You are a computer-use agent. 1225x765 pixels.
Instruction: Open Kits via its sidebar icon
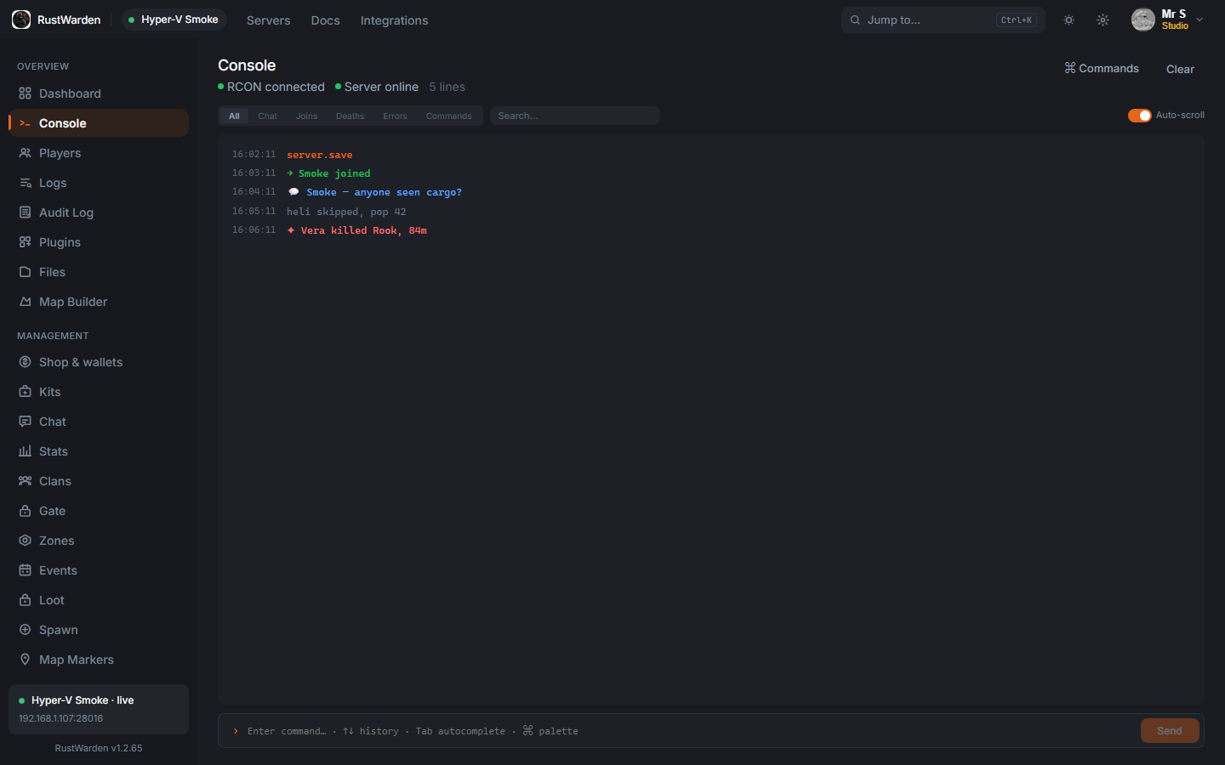coord(25,392)
